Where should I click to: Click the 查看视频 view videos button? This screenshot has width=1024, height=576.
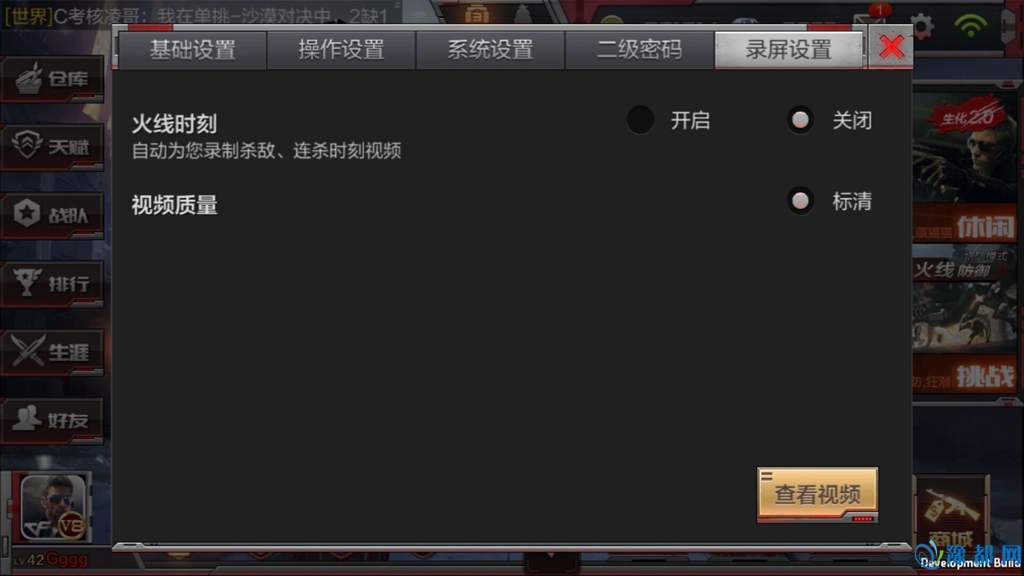pos(818,495)
